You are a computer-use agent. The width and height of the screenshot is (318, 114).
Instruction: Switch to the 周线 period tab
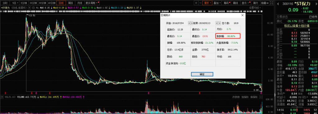coord(70,3)
